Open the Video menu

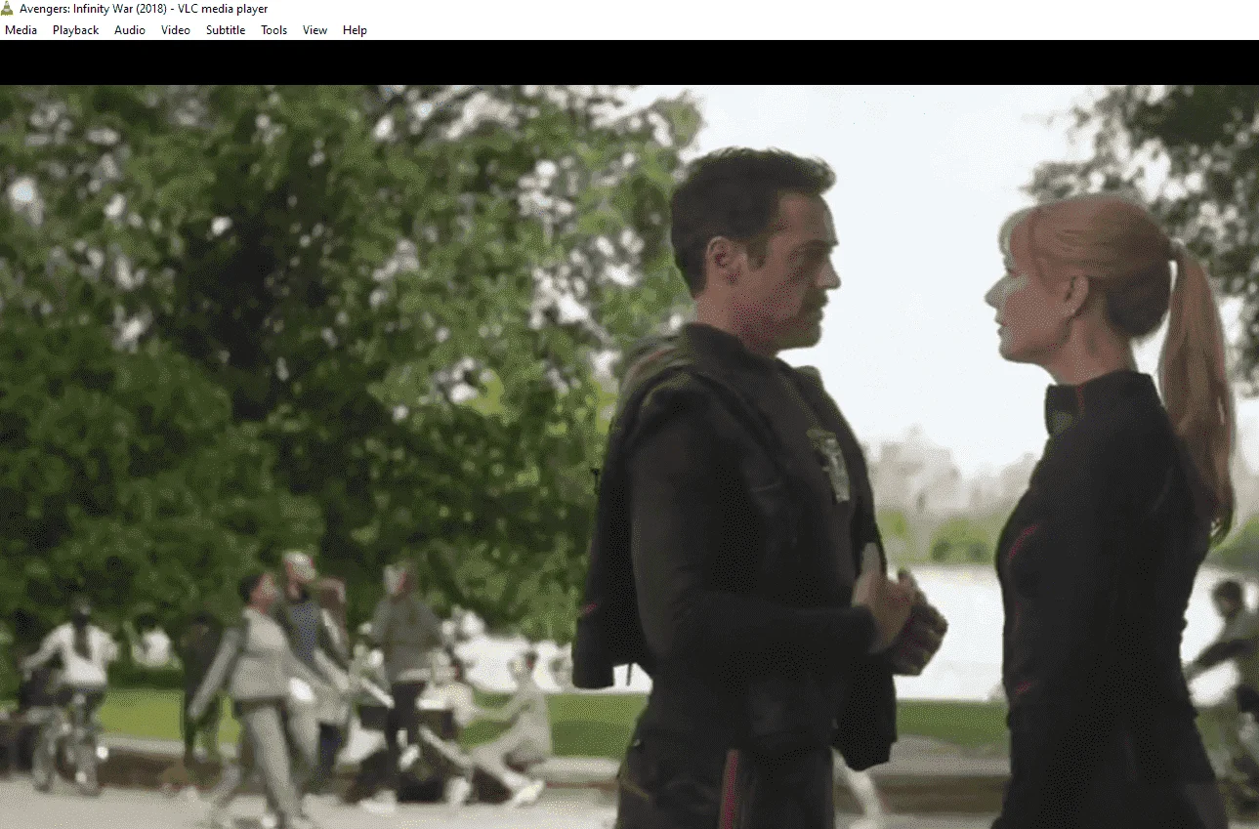pyautogui.click(x=176, y=30)
